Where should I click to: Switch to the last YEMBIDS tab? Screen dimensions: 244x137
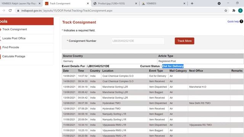coord(163,3)
